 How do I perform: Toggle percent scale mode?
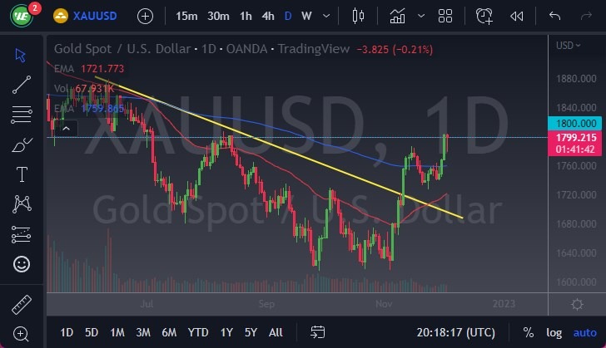pos(528,332)
